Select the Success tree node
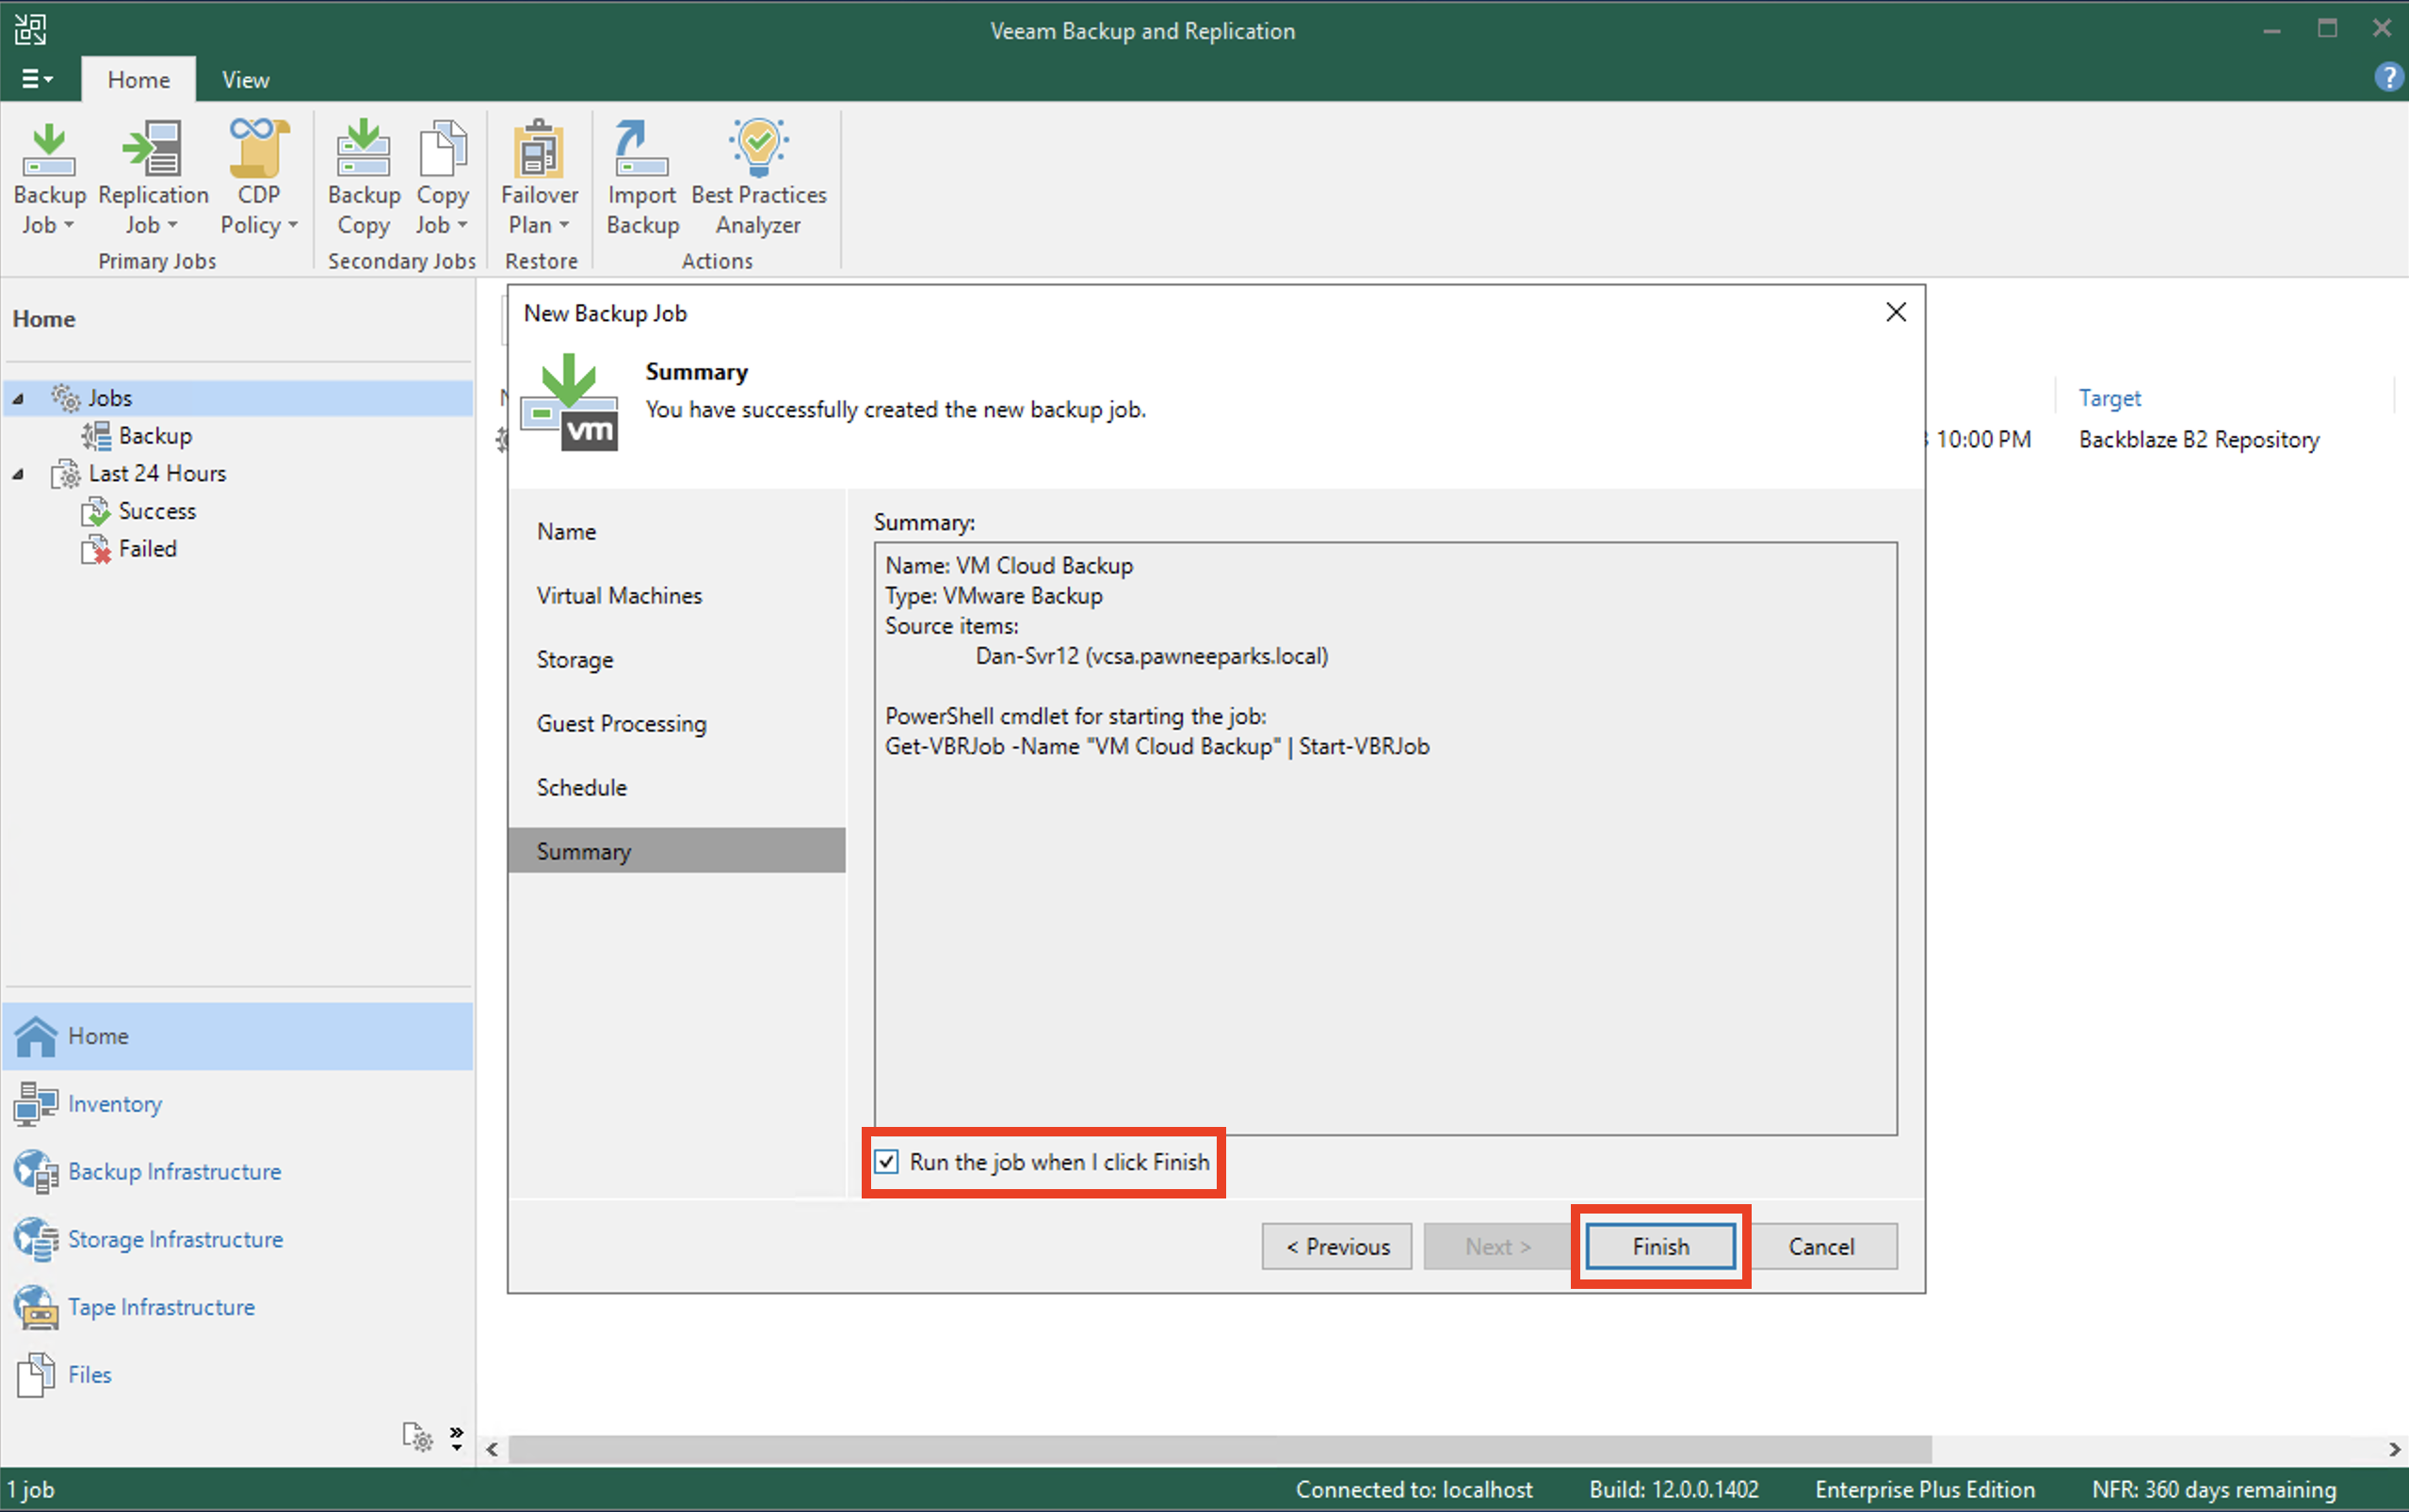The image size is (2409, 1512). (157, 511)
